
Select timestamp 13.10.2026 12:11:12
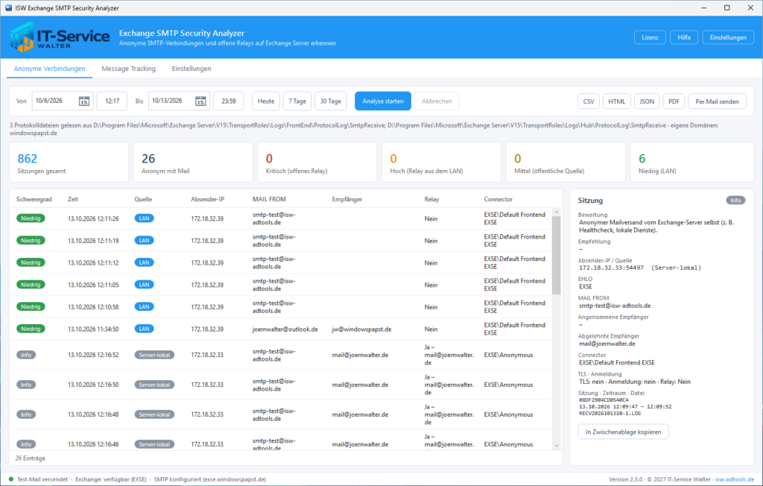[x=93, y=263]
